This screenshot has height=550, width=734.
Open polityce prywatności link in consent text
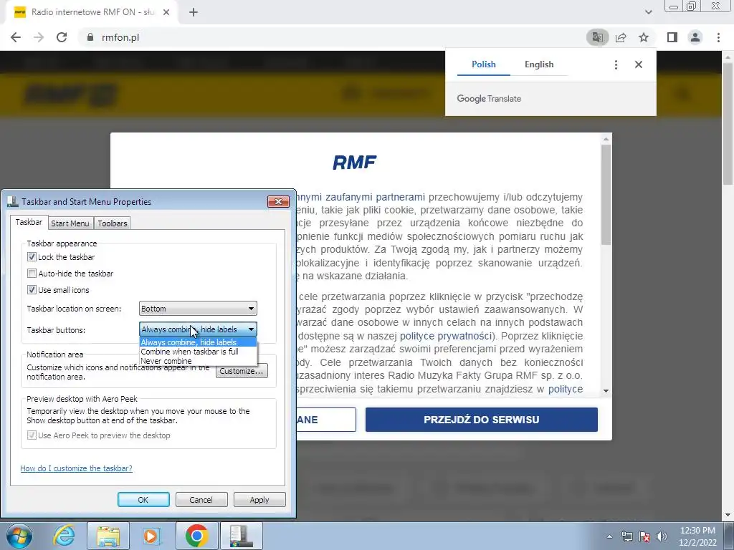tap(446, 336)
